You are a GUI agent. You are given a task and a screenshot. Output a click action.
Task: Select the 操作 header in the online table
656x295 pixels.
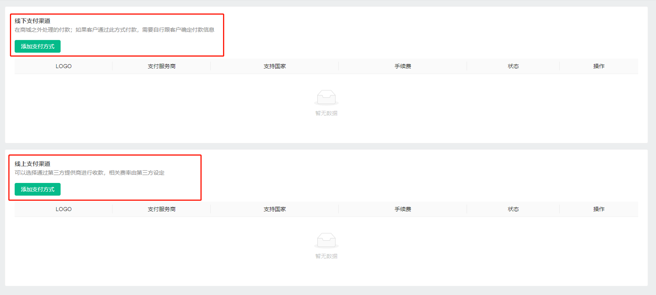(x=599, y=209)
